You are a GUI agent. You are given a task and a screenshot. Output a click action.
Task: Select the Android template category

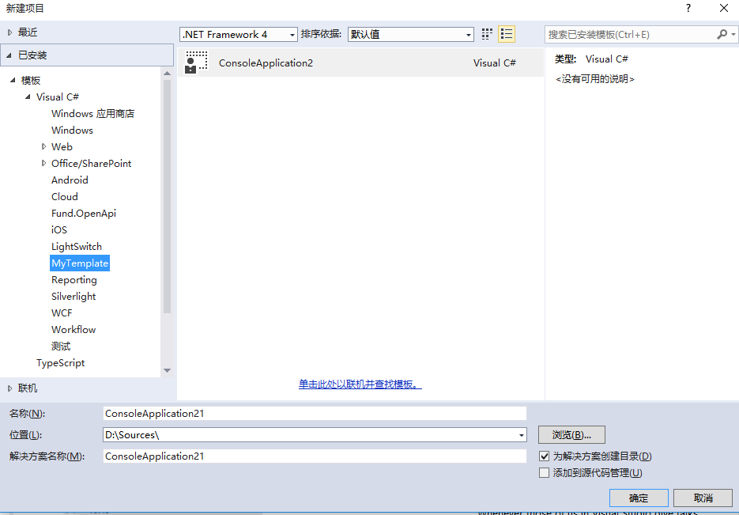pyautogui.click(x=70, y=180)
